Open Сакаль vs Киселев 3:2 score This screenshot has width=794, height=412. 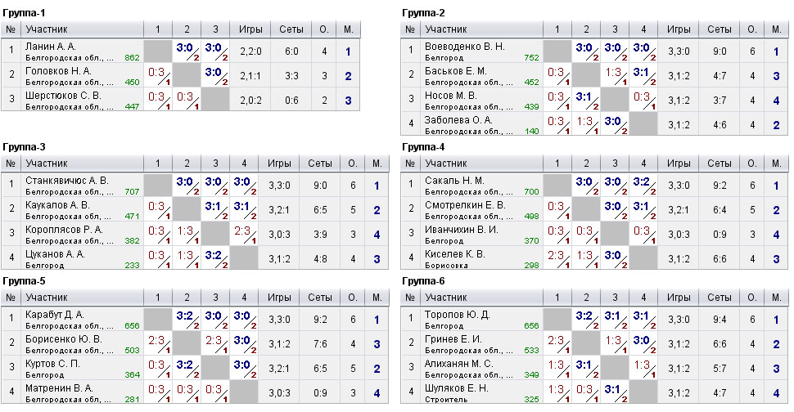tap(643, 185)
